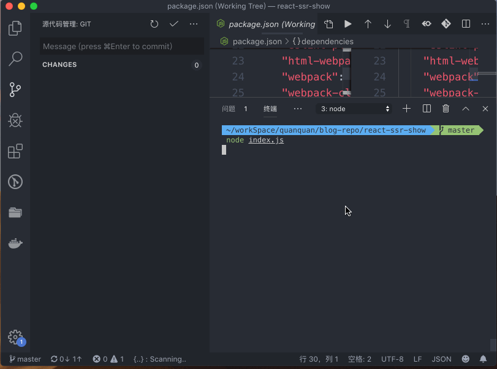
Task: Refresh source control with the circular arrow
Action: pyautogui.click(x=154, y=24)
